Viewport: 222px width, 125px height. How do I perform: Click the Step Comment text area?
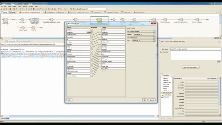[195, 55]
